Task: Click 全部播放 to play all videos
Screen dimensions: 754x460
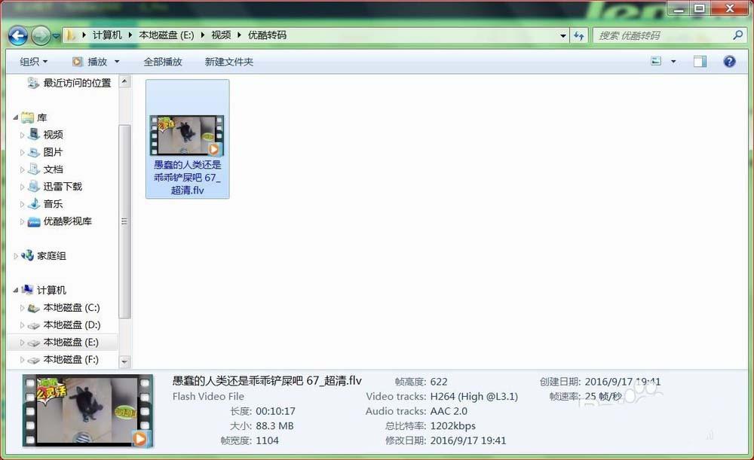Action: [x=163, y=61]
